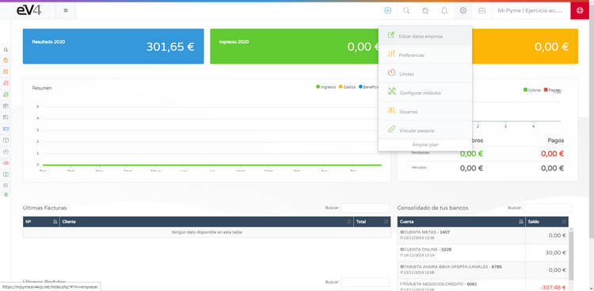Click the home icon in top bar
The height and width of the screenshot is (291, 594).
425,10
